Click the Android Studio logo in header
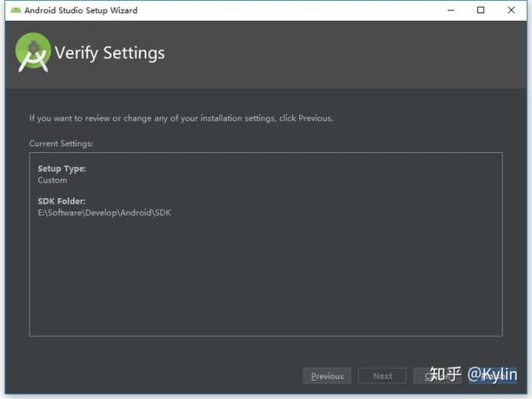Screen dimensions: 532x399 coord(33,52)
